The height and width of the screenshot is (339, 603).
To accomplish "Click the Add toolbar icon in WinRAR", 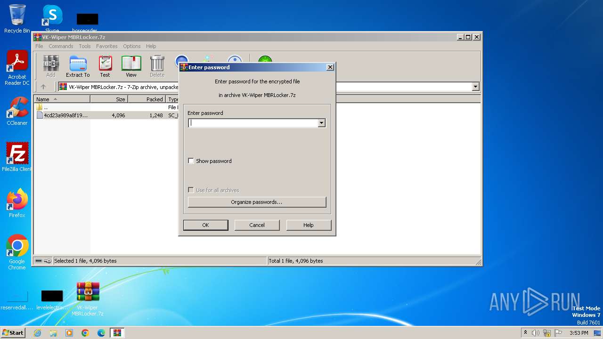I will tap(51, 66).
